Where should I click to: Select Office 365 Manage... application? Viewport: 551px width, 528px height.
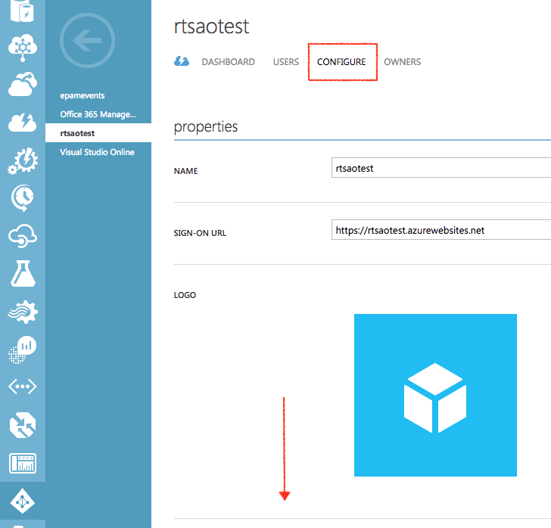pos(98,114)
